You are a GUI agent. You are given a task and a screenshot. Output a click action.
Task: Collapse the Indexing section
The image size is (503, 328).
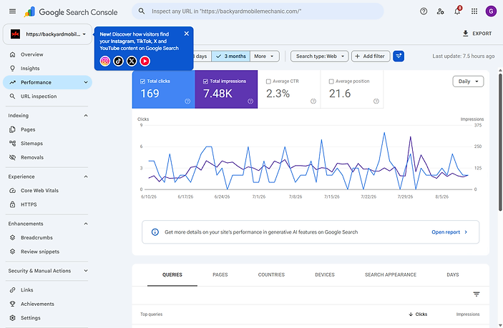pyautogui.click(x=86, y=116)
